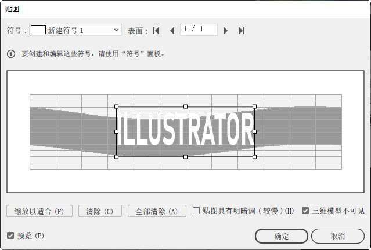Click the surface number field 1 / 1
The height and width of the screenshot is (250, 371).
pyautogui.click(x=199, y=30)
